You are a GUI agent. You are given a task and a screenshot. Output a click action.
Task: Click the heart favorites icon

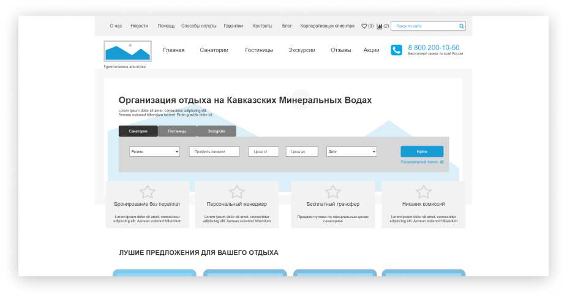(x=364, y=26)
